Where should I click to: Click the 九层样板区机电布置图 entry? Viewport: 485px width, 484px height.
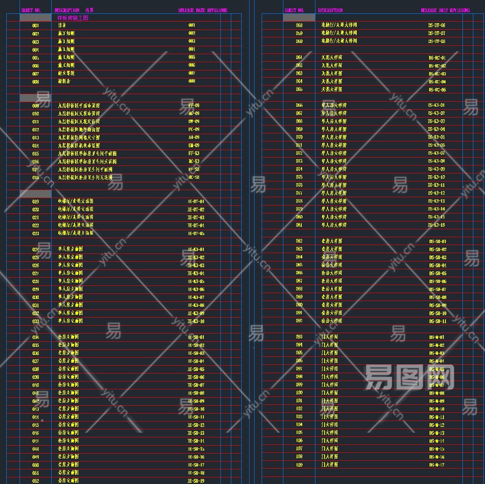pyautogui.click(x=79, y=145)
